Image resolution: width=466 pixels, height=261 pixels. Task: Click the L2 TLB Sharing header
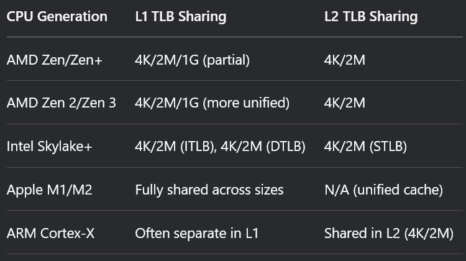[371, 16]
